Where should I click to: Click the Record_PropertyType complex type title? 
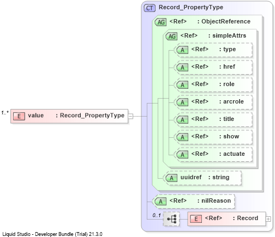point(191,7)
